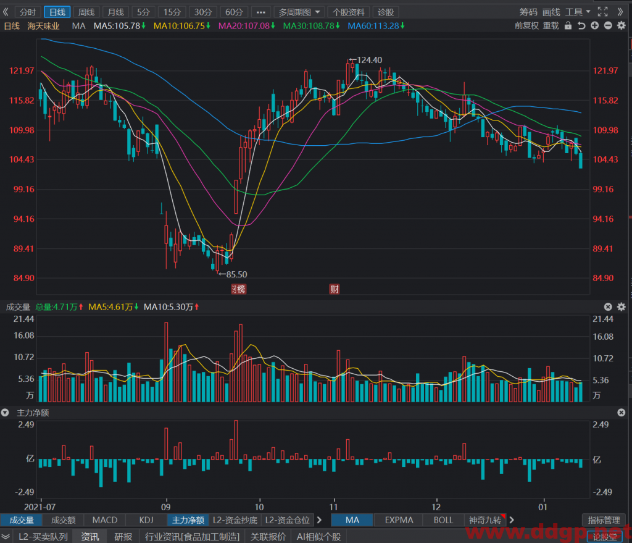The height and width of the screenshot is (543, 632).
Task: Select the 日线 period
Action: 57,12
